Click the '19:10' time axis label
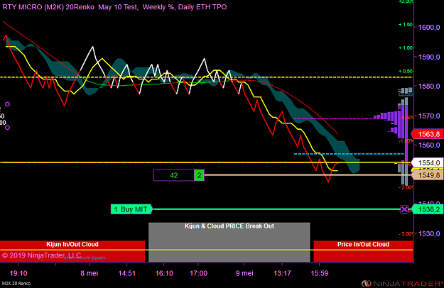444x288 pixels. [18, 273]
